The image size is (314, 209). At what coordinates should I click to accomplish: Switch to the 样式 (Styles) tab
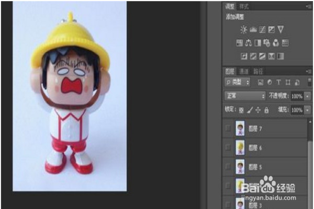click(244, 7)
